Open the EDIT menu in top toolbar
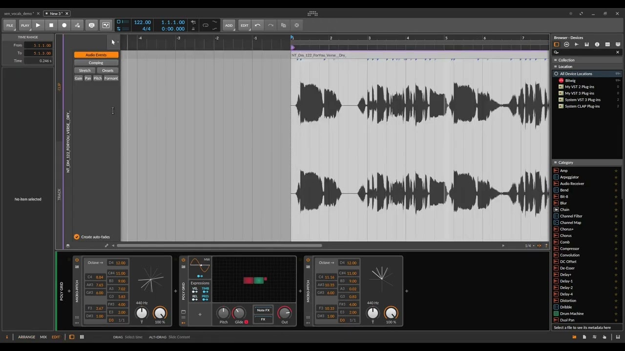 (x=245, y=25)
